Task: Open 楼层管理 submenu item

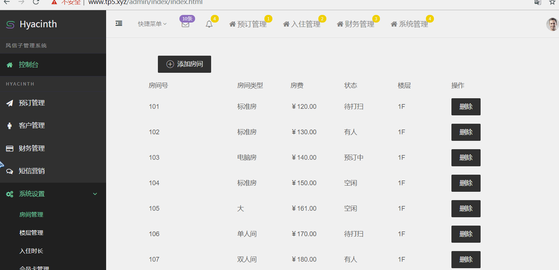Action: pos(31,233)
